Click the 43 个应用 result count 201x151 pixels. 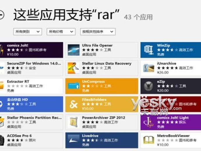pos(138,17)
